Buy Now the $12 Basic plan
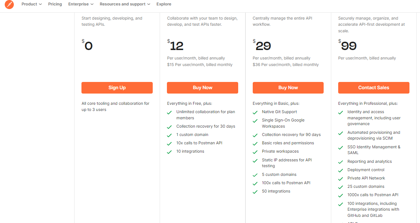 (203, 88)
